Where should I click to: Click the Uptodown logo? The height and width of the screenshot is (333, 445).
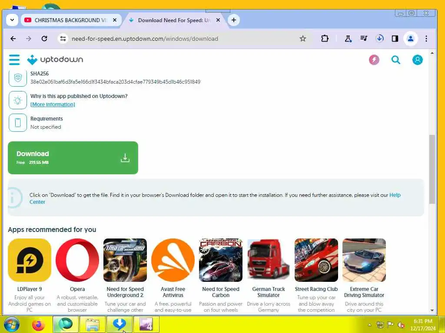(x=55, y=60)
